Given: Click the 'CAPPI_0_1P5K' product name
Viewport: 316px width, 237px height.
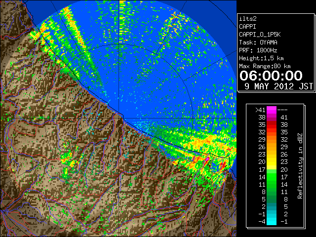Looking at the screenshot, I should [260, 35].
